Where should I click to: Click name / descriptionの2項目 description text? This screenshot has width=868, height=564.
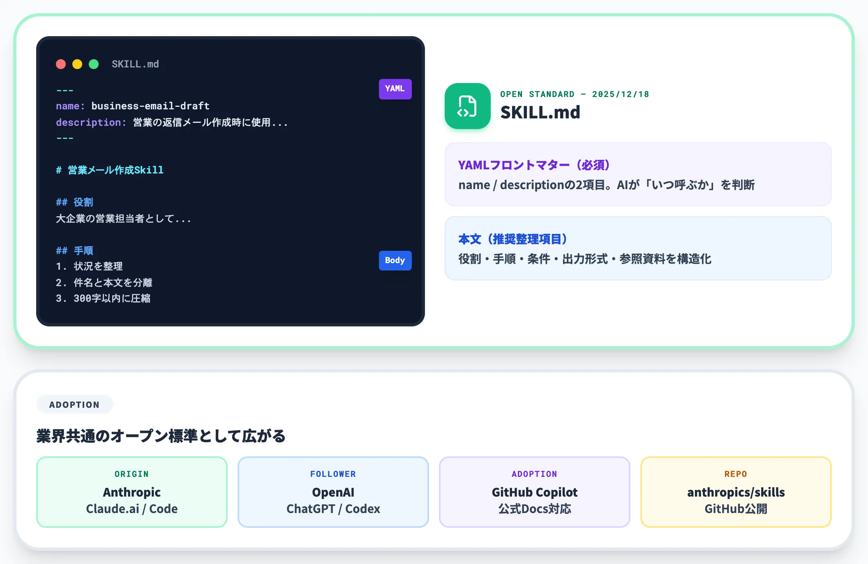606,185
